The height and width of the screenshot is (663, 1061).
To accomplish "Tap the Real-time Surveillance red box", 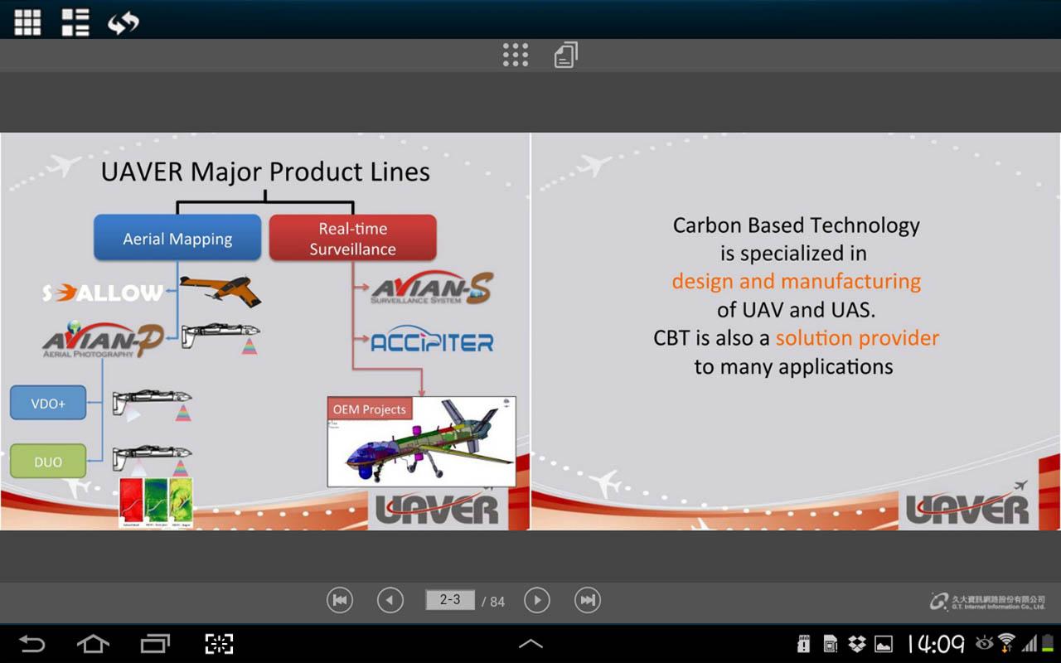I will 353,239.
